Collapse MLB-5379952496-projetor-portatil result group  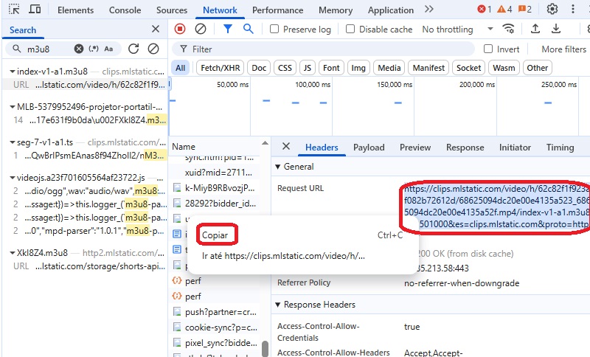[13, 107]
